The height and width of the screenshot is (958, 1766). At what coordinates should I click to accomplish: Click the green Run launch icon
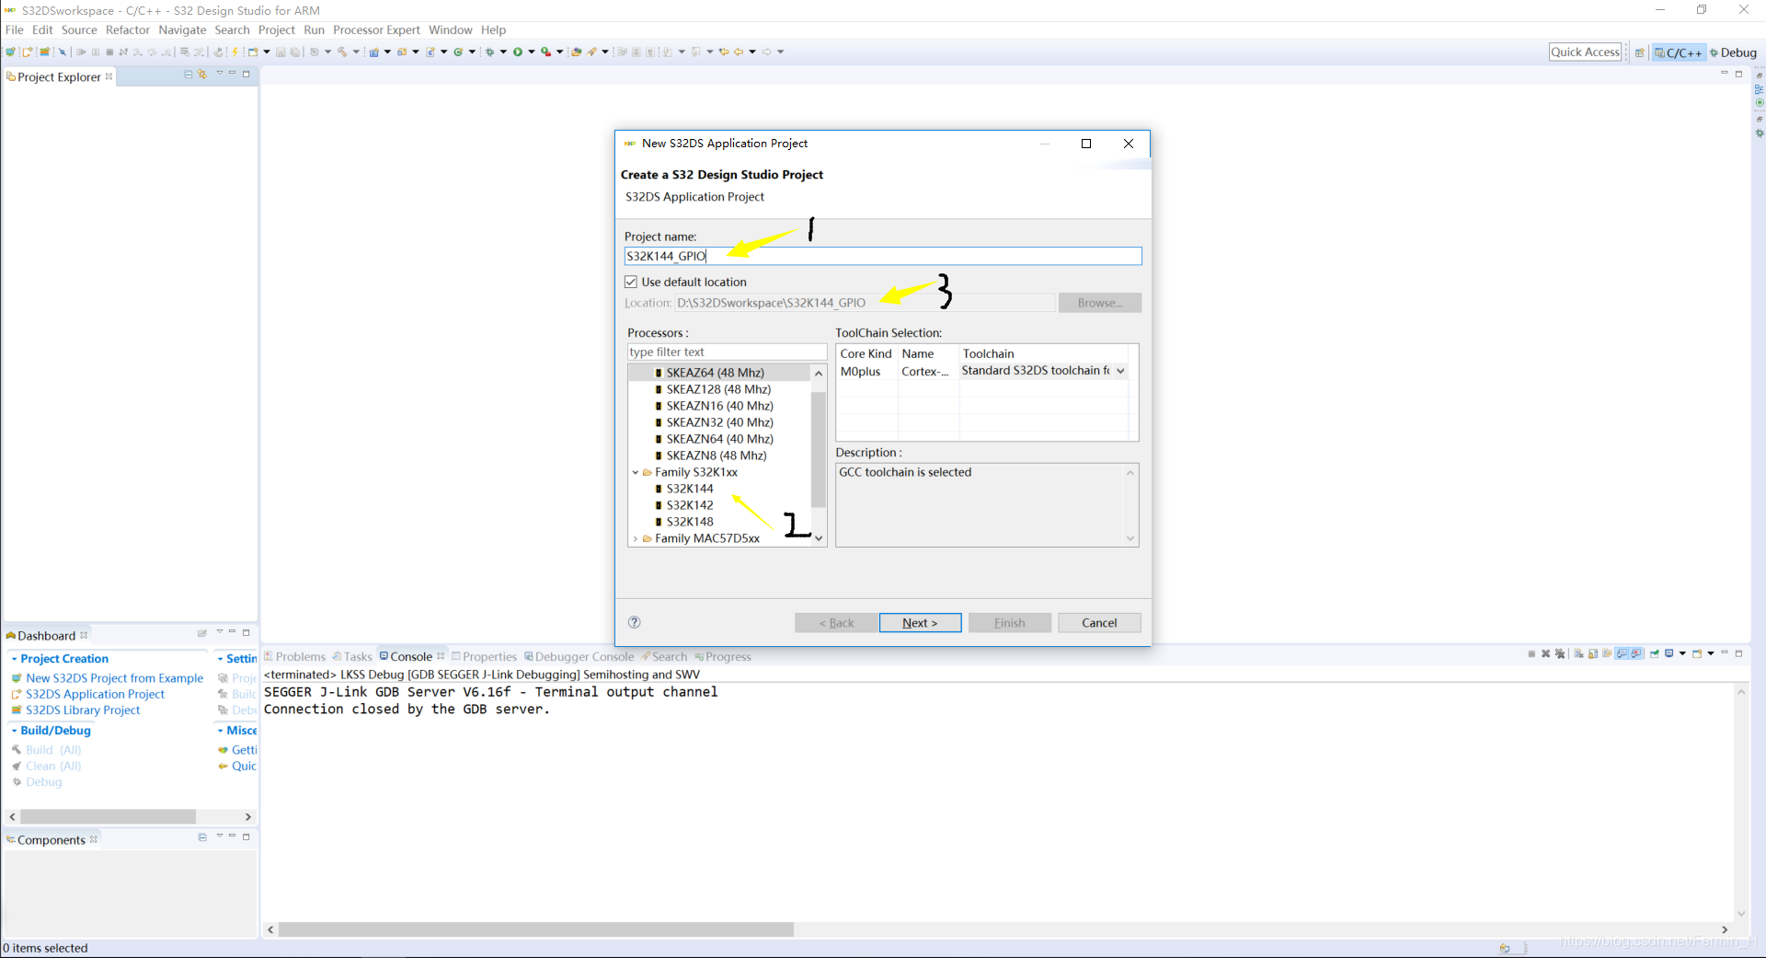pos(518,52)
